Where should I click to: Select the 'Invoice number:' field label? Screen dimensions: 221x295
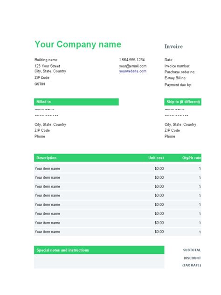[x=177, y=66]
